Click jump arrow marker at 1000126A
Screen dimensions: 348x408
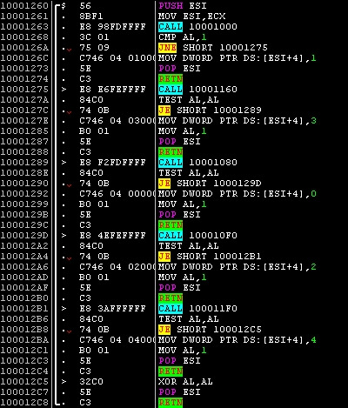coord(69,50)
